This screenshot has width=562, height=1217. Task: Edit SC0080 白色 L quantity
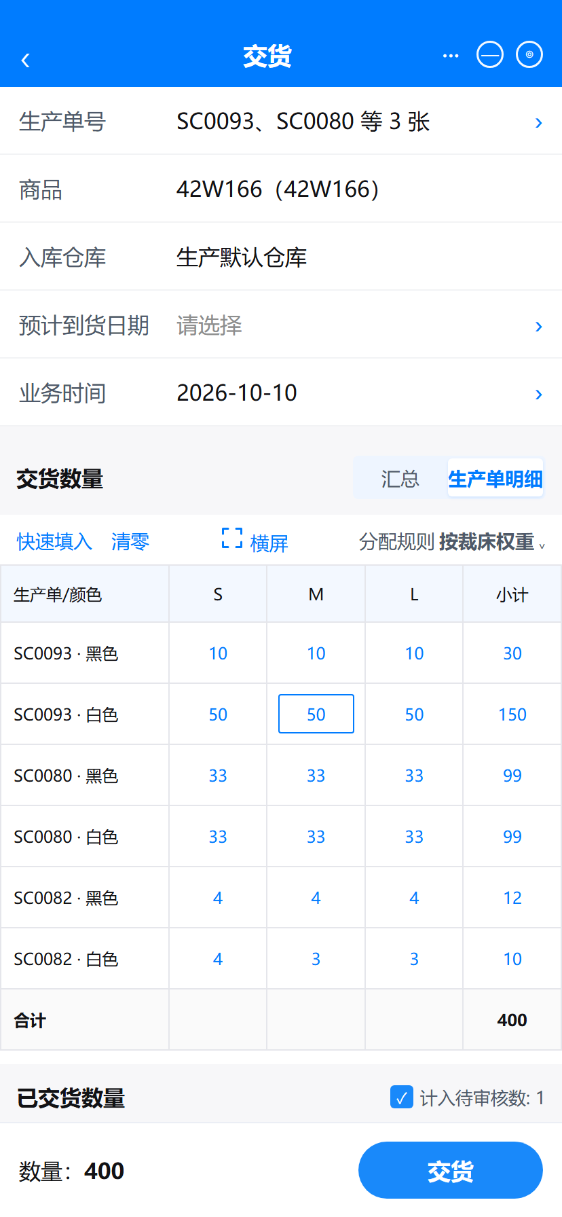414,837
